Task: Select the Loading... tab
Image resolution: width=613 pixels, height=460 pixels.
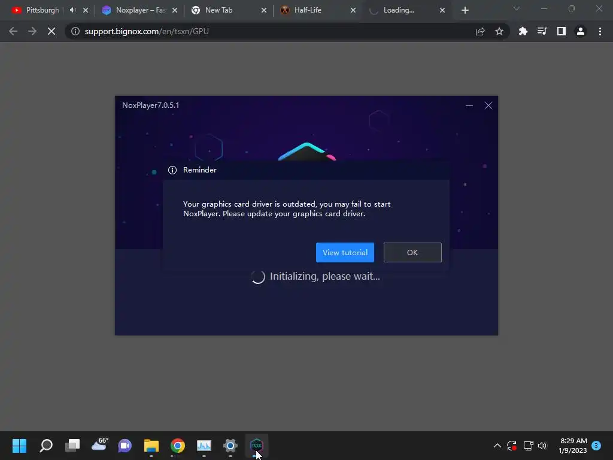Action: pyautogui.click(x=399, y=10)
